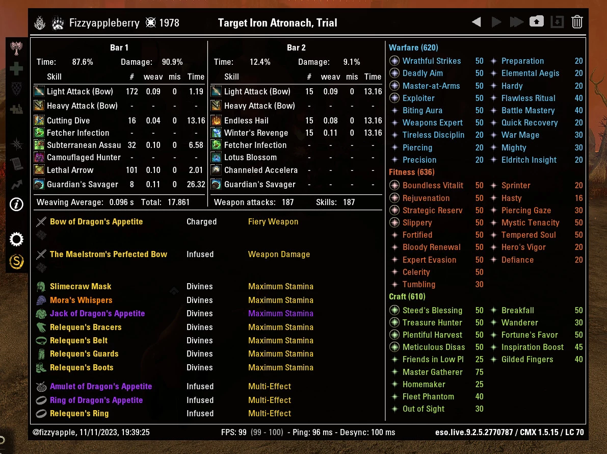Click the Camouflaged Hunter skill icon

[x=39, y=157]
